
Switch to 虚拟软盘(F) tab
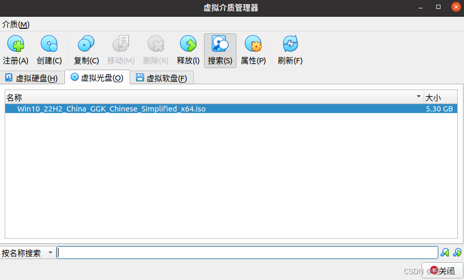(162, 78)
